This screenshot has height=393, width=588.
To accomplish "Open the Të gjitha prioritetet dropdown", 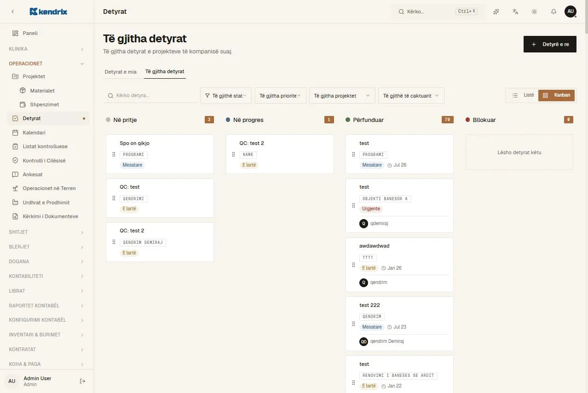I will point(280,95).
